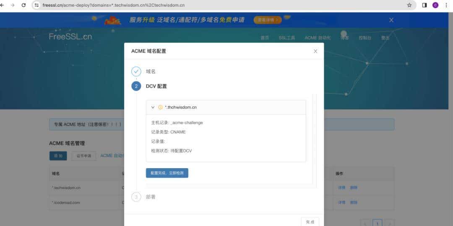Click the address bar URL field

[x=222, y=5]
